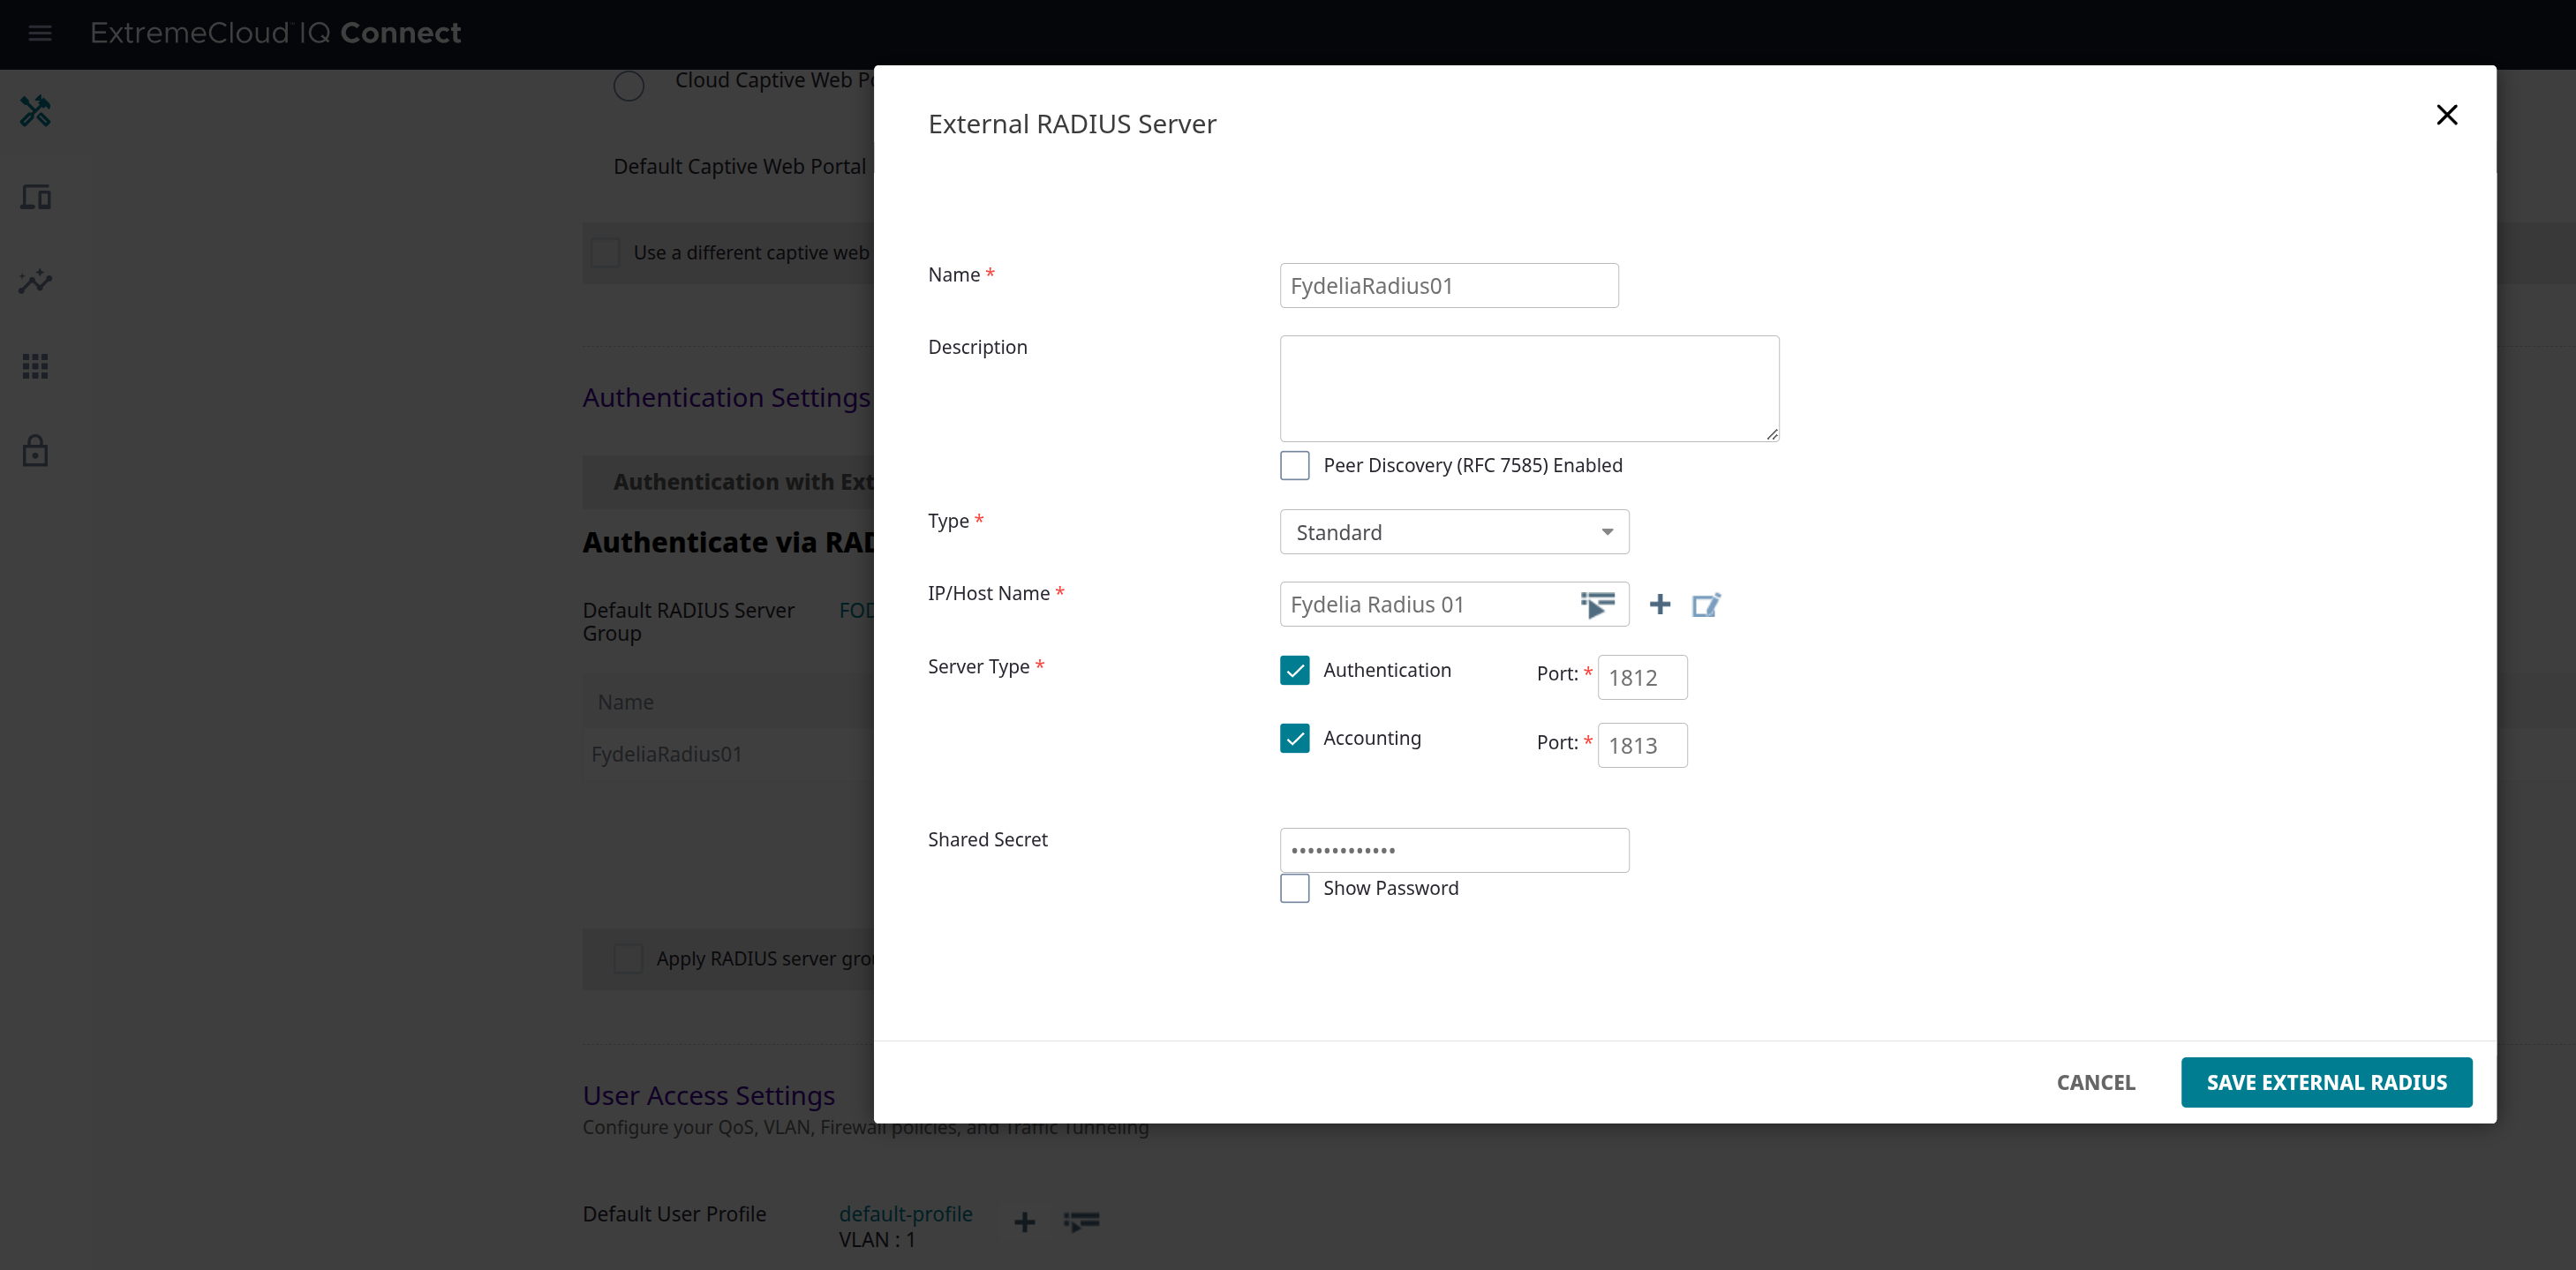Open the insights chart sidebar icon
This screenshot has height=1270, width=2576.
36,282
